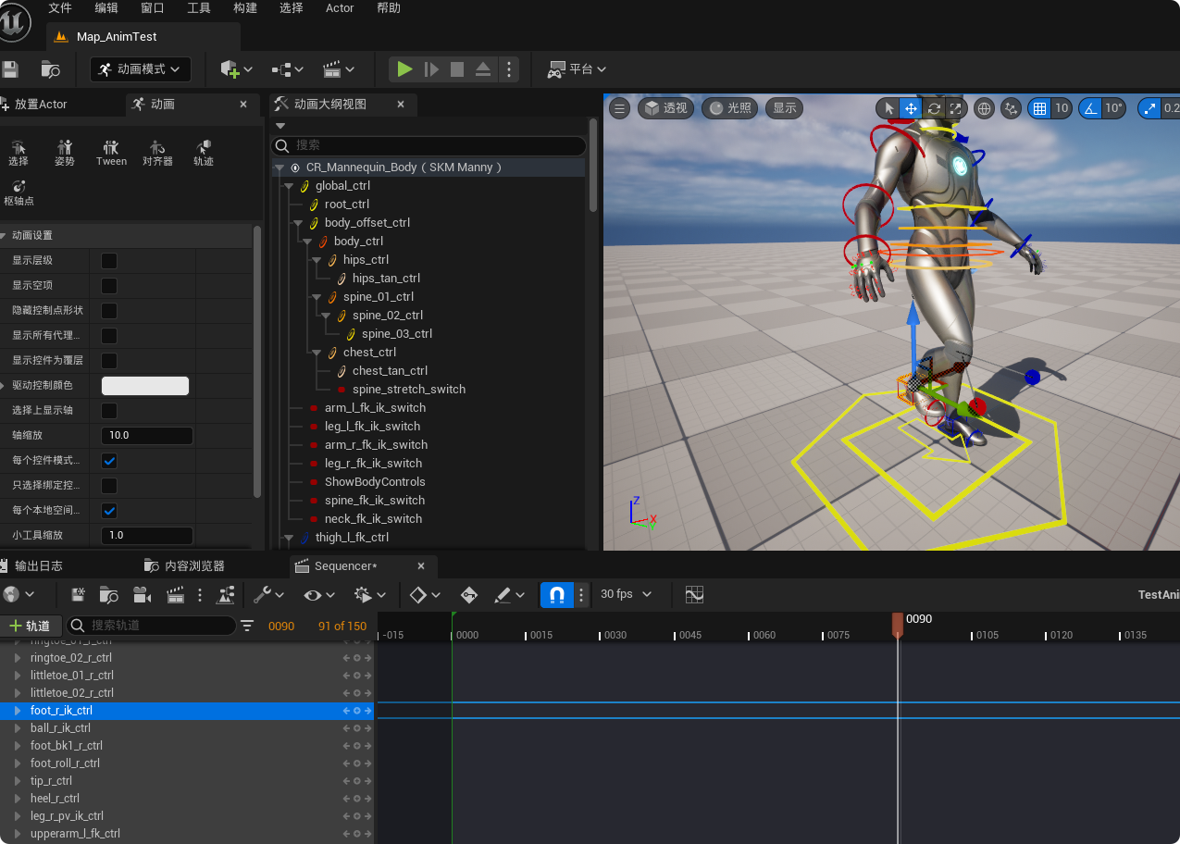Open the 轨迹 motion trail tool
1180x844 pixels.
tap(204, 153)
